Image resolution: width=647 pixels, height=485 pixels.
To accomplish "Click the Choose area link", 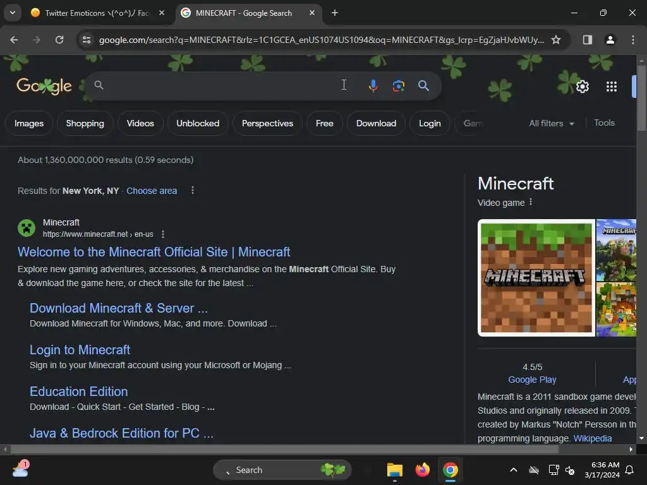I will [x=152, y=191].
